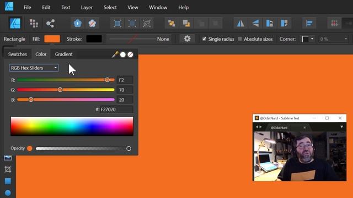
Task: Click the grey-and-yellow overlapping squares arrange icon
Action: [186, 23]
